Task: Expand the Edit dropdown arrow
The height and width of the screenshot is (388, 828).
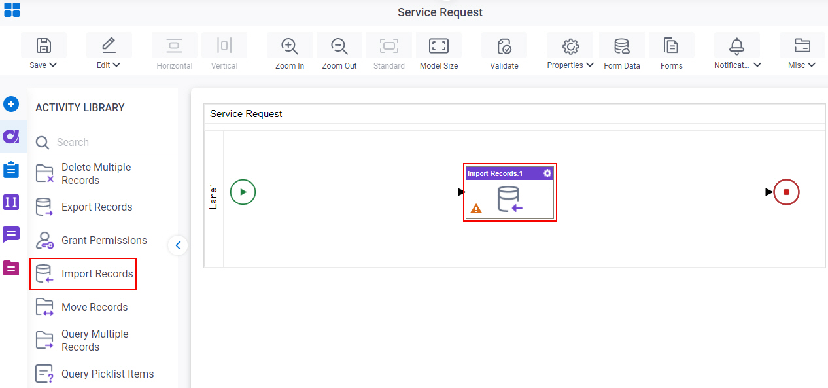Action: 116,65
